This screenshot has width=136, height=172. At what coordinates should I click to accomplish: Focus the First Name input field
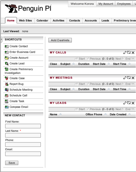coord(23,126)
